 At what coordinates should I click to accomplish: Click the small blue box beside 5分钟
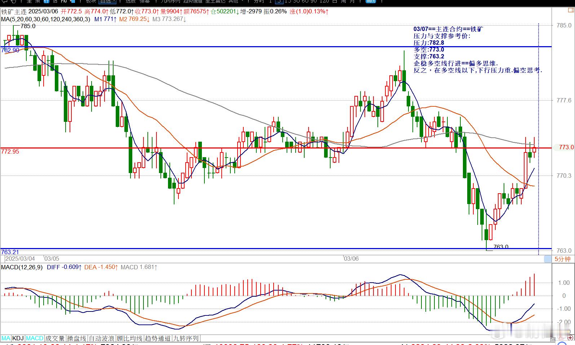(548, 259)
